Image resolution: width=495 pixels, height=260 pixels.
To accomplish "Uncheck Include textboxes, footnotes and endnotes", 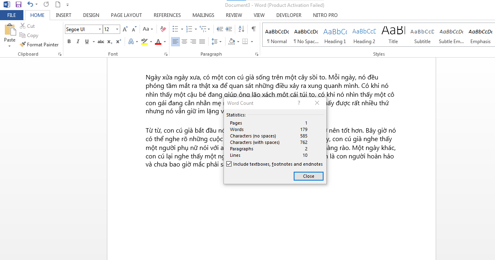I will click(x=229, y=164).
